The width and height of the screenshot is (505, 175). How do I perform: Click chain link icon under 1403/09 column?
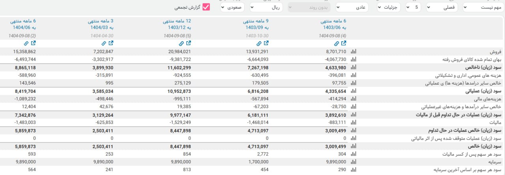click(259, 43)
